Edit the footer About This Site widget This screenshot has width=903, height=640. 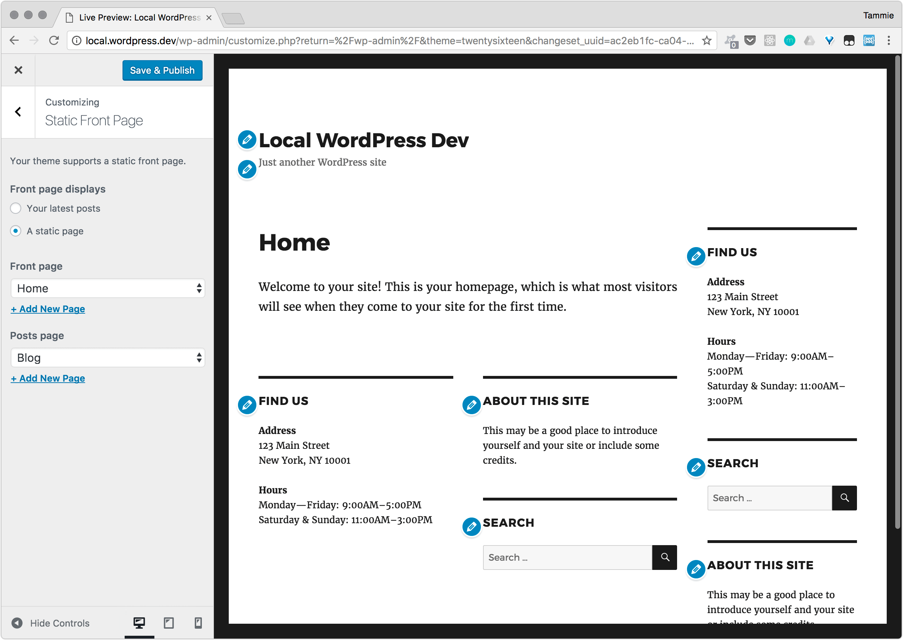(471, 405)
